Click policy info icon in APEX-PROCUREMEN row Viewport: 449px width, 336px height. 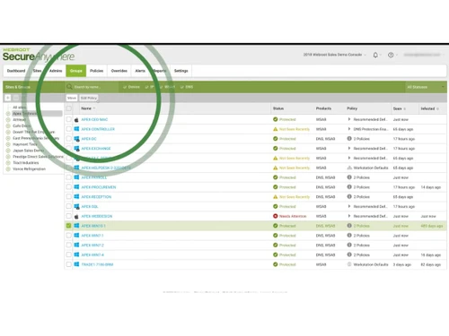349,187
